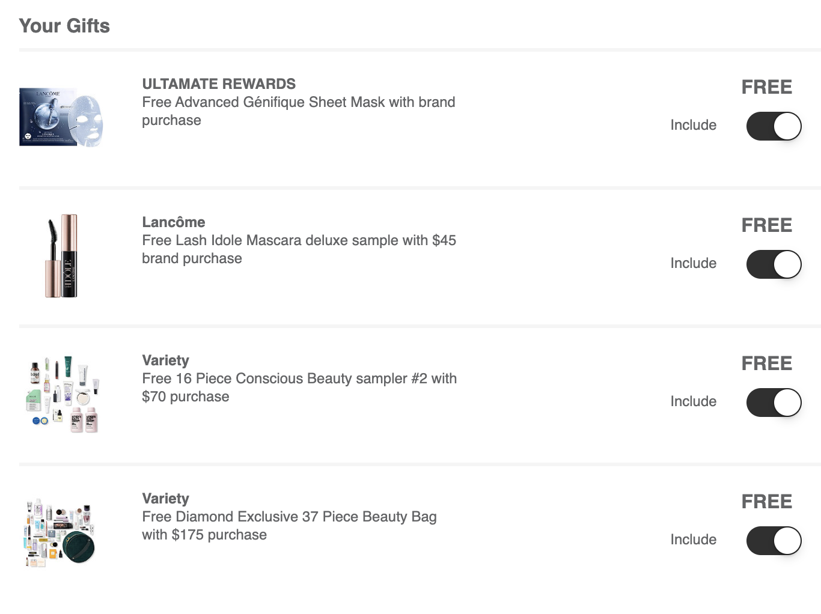821x614 pixels.
Task: Open Free 16 Piece Conscious Beauty sampler text
Action: [299, 388]
